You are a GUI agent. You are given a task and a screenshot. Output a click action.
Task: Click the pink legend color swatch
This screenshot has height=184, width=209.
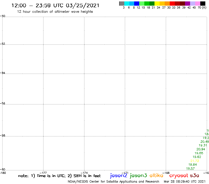pos(198,3)
